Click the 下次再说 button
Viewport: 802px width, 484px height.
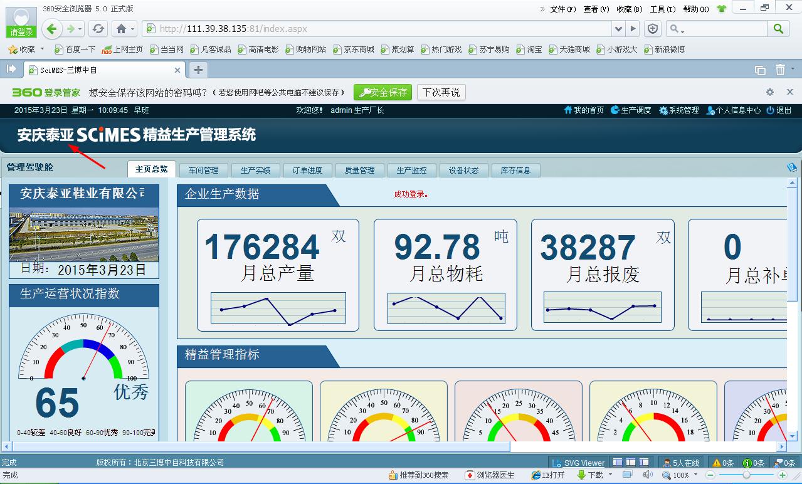pyautogui.click(x=441, y=92)
